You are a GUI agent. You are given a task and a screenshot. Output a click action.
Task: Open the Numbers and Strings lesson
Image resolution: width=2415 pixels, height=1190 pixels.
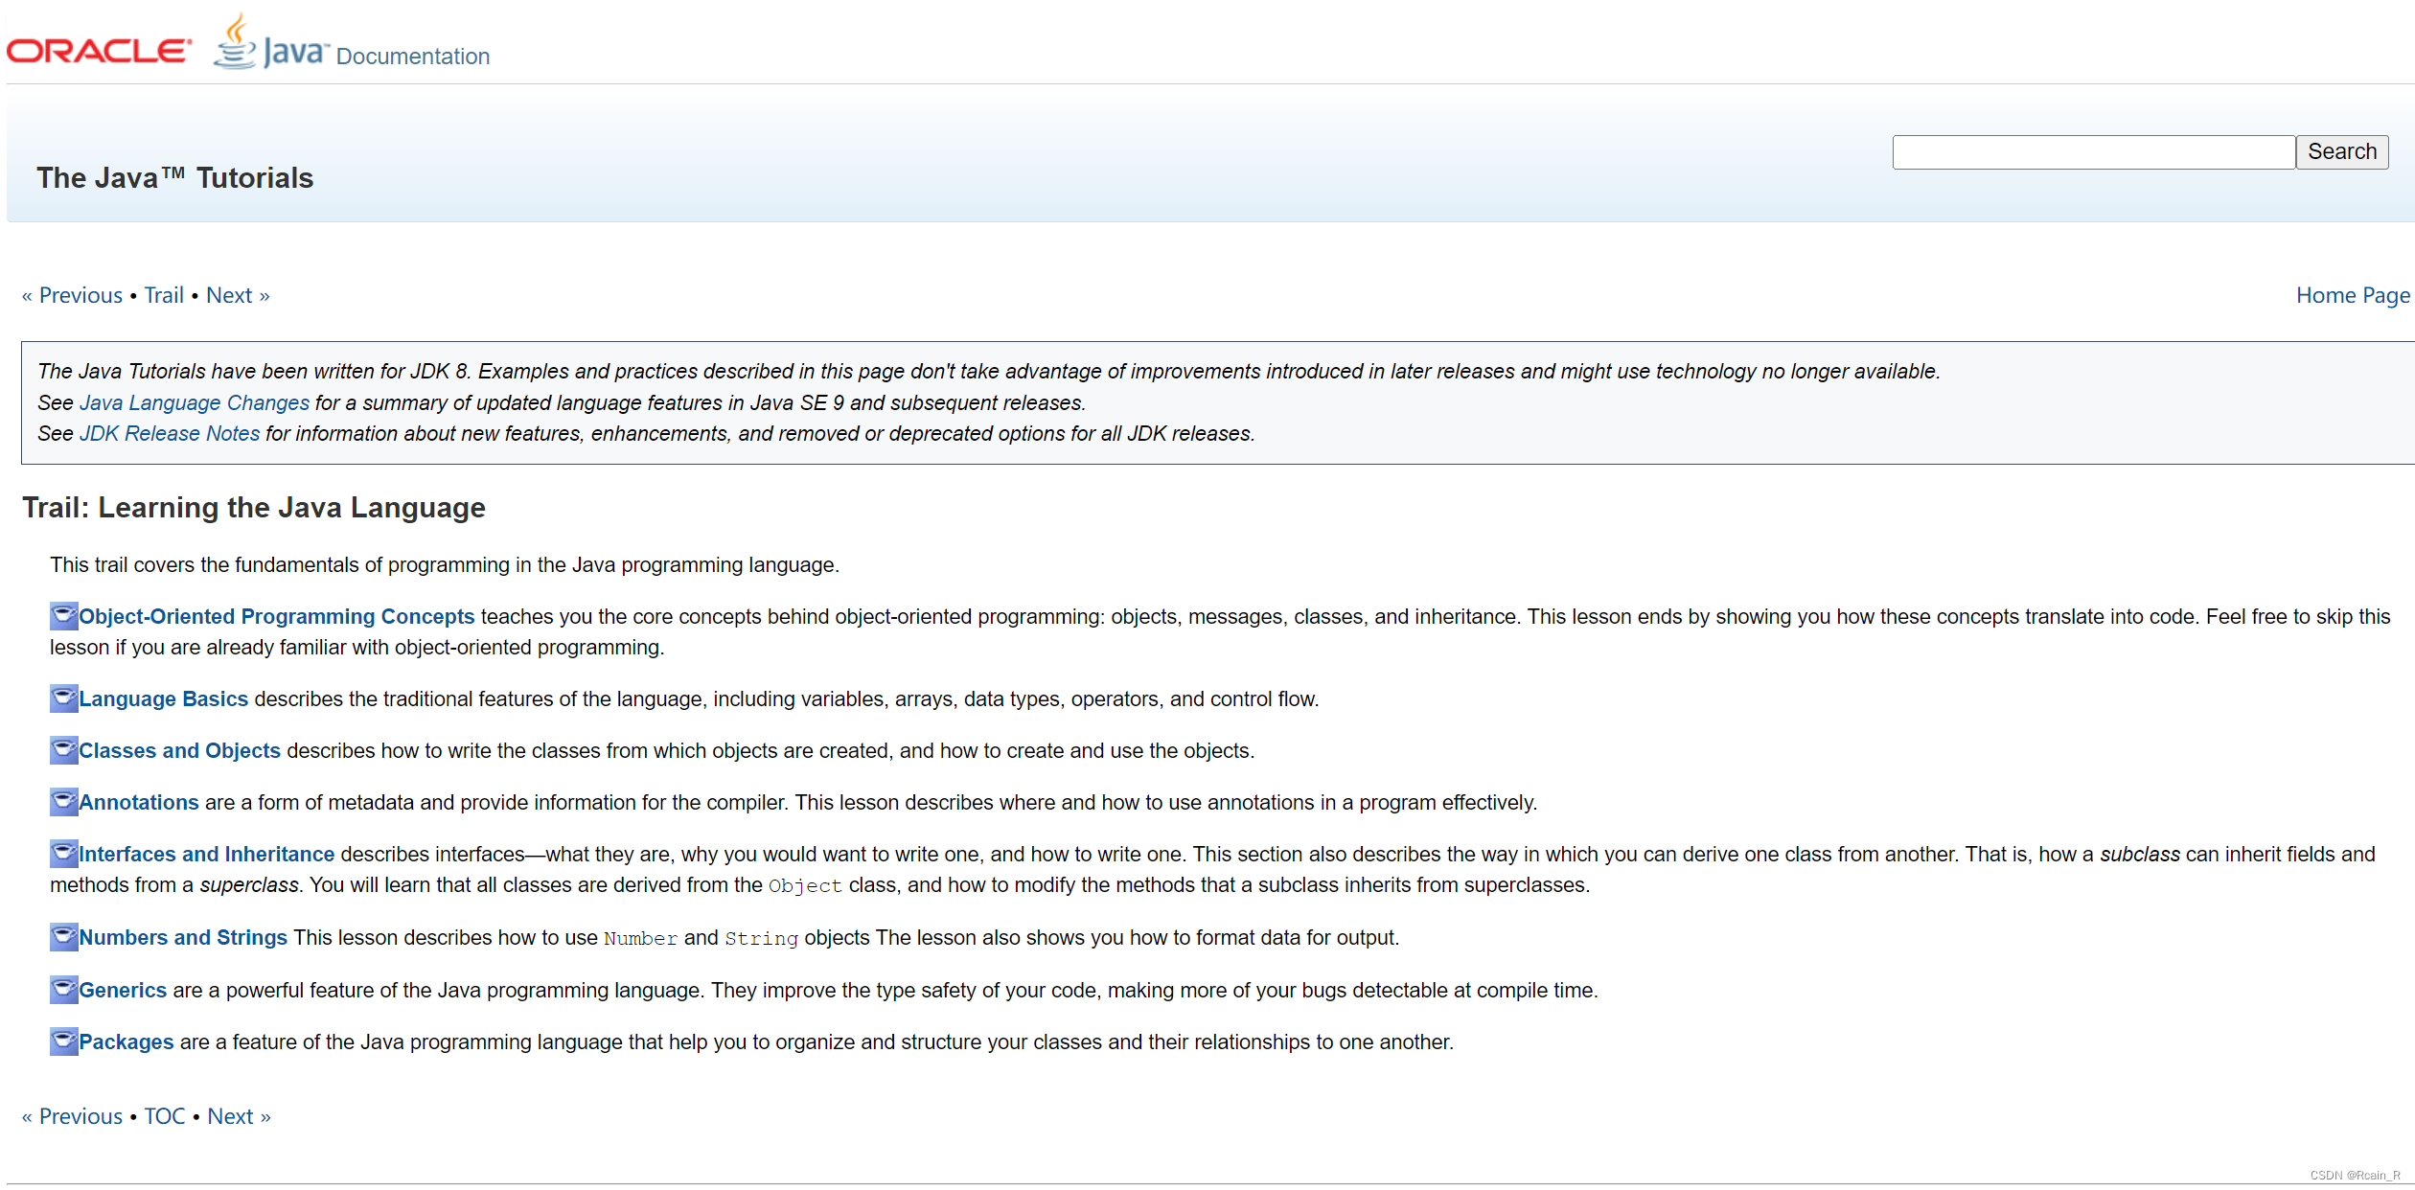[x=183, y=937]
